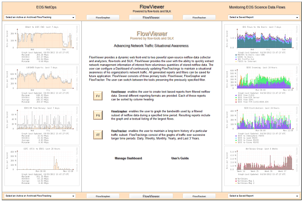
Task: Click the bold FlowTracker word in description
Action: (x=119, y=131)
